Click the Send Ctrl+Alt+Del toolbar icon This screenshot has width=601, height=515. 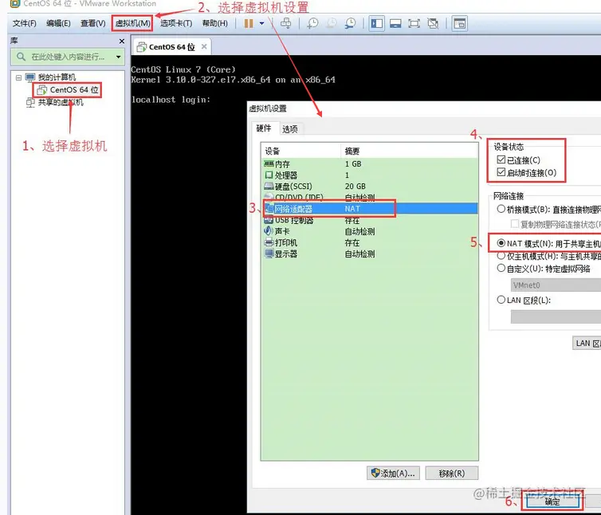click(x=286, y=23)
